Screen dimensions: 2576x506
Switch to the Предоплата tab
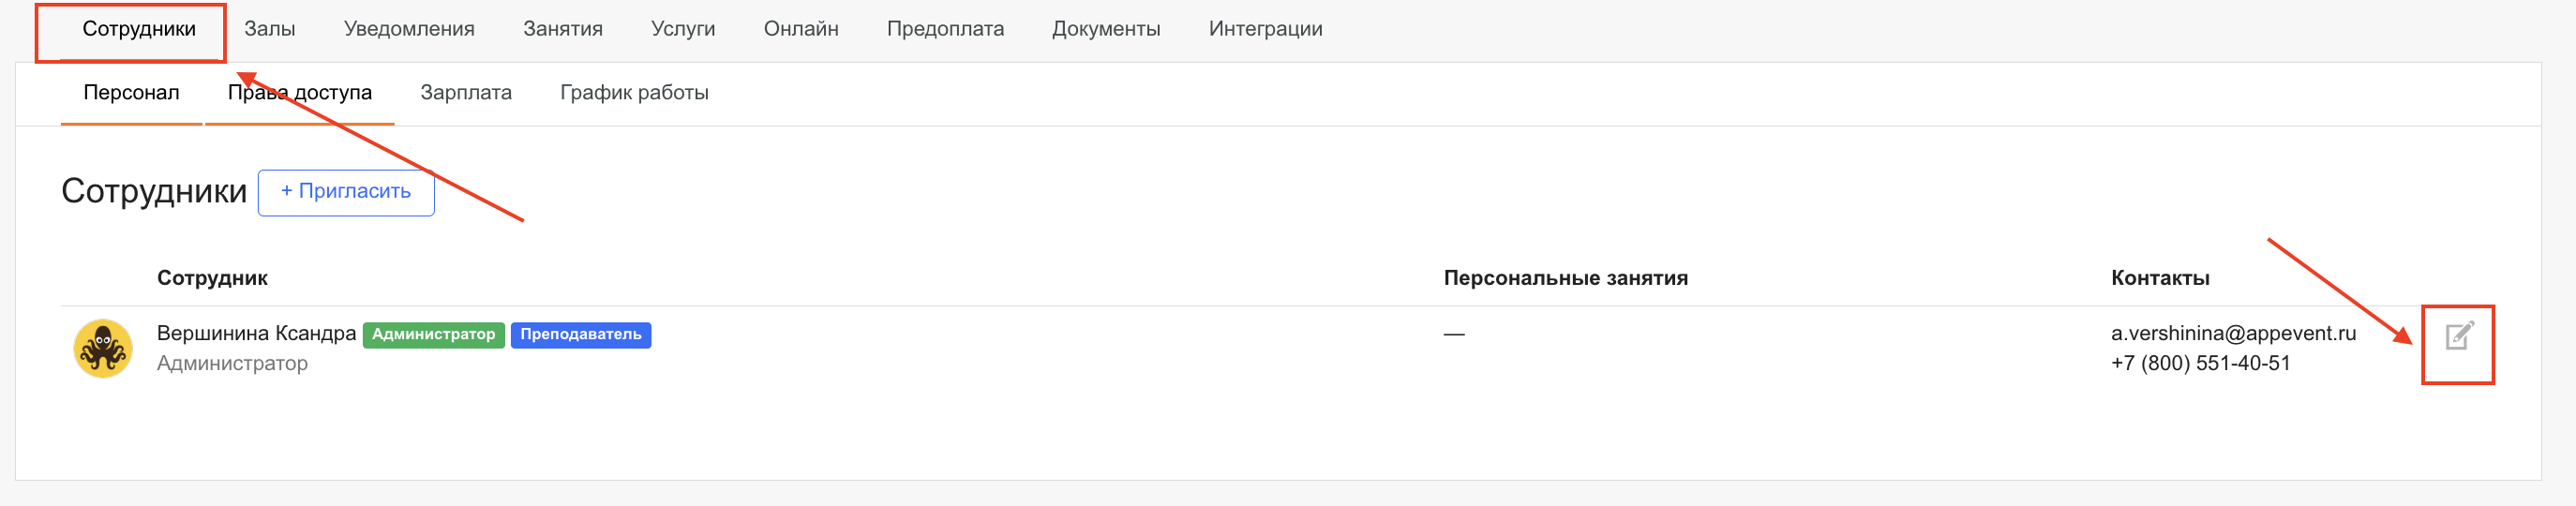(x=945, y=29)
